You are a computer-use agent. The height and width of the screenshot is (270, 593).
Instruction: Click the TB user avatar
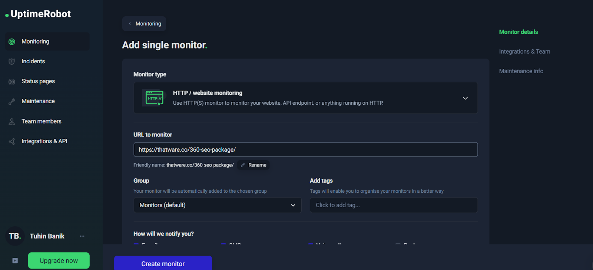point(15,236)
